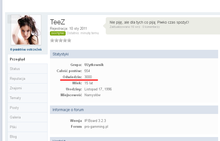220x141 pixels.
Task: Open the Blog tab
Action: tap(13, 137)
